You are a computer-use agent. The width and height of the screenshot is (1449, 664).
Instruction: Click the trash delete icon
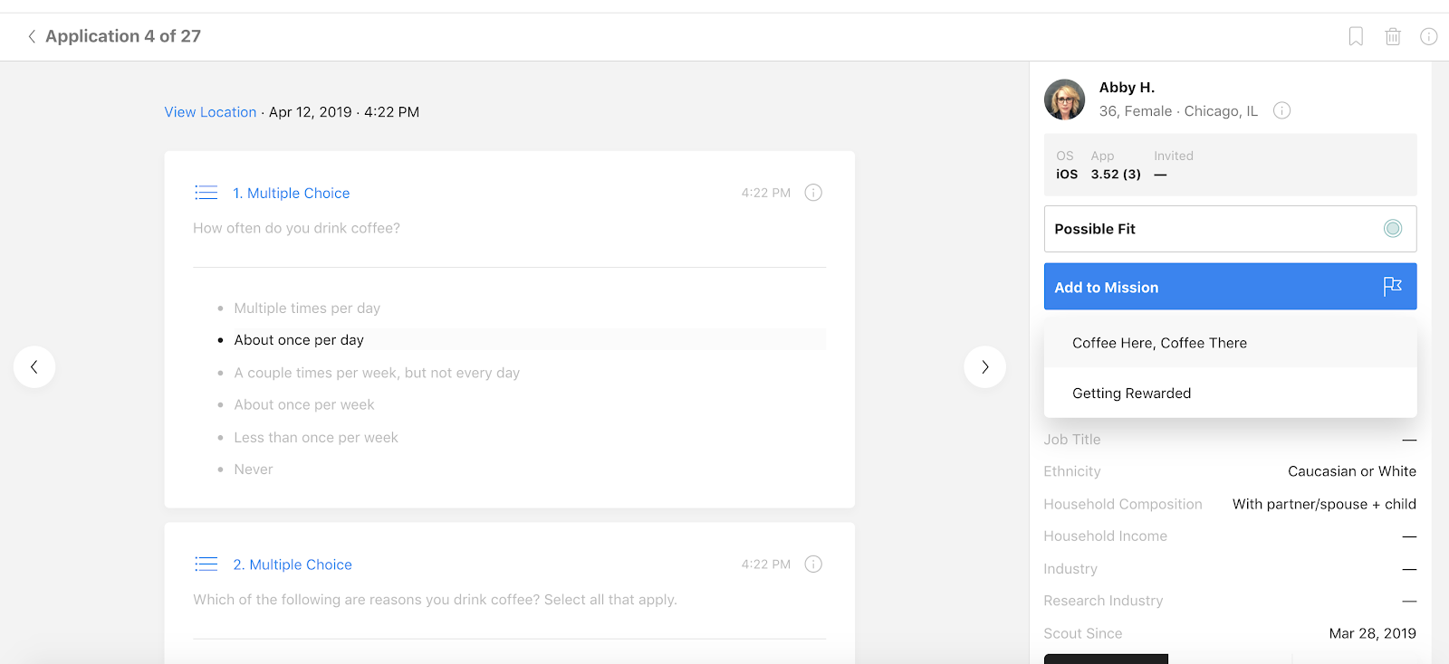click(1393, 36)
